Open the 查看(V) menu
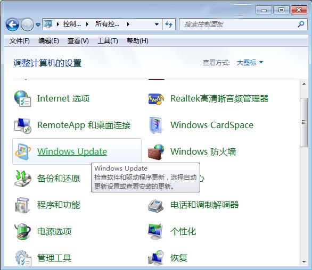This screenshot has height=270, width=312. click(x=78, y=41)
